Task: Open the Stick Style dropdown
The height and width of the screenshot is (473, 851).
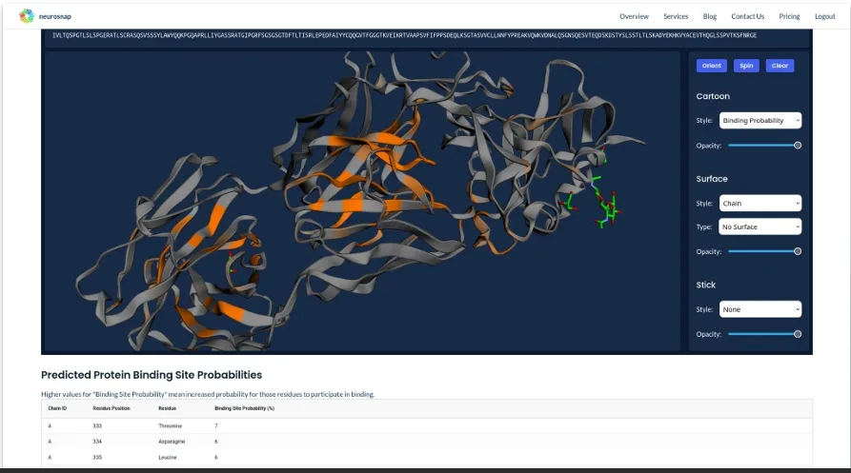Action: pos(760,309)
